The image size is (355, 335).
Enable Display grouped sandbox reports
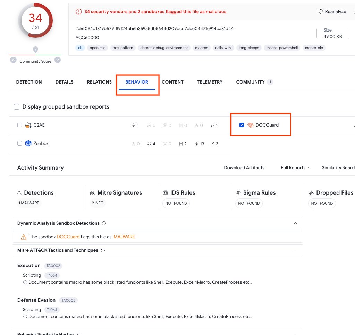tap(17, 107)
